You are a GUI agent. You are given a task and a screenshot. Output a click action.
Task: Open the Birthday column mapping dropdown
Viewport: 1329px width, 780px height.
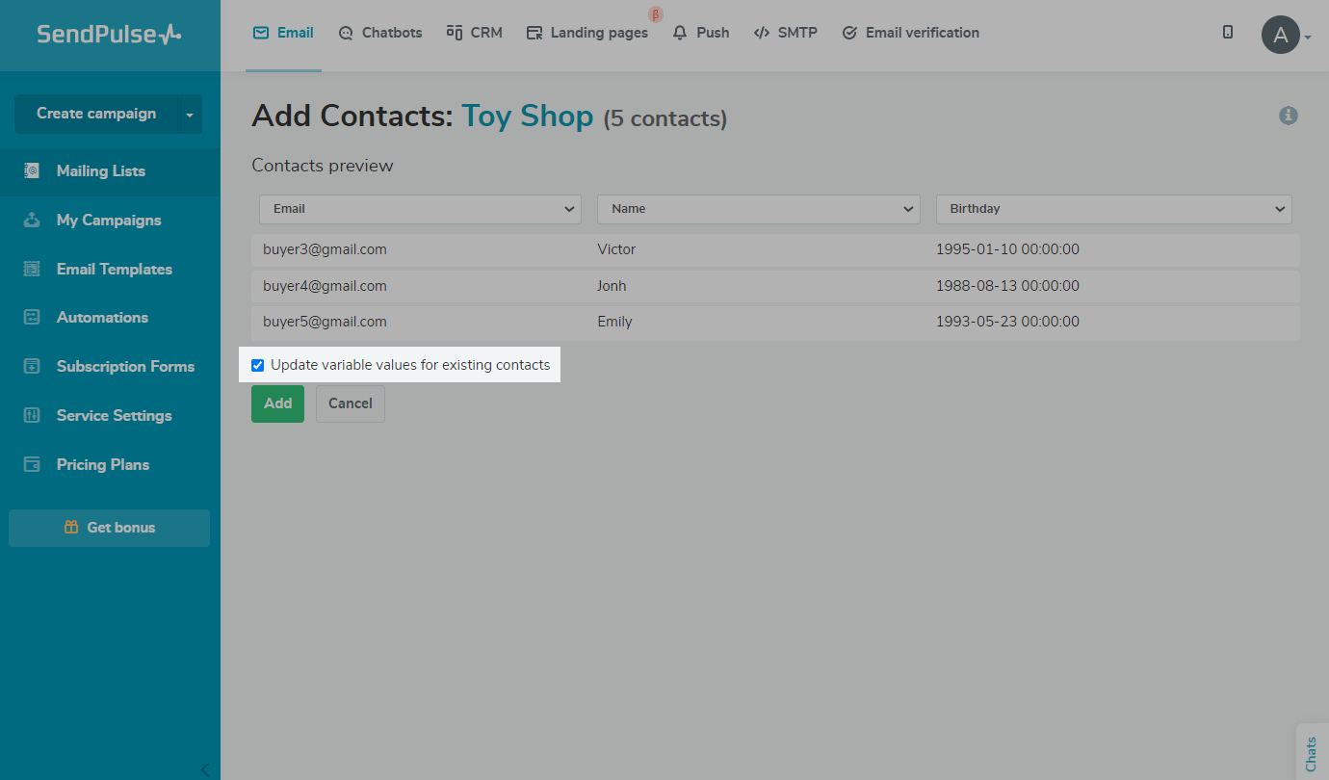point(1113,209)
